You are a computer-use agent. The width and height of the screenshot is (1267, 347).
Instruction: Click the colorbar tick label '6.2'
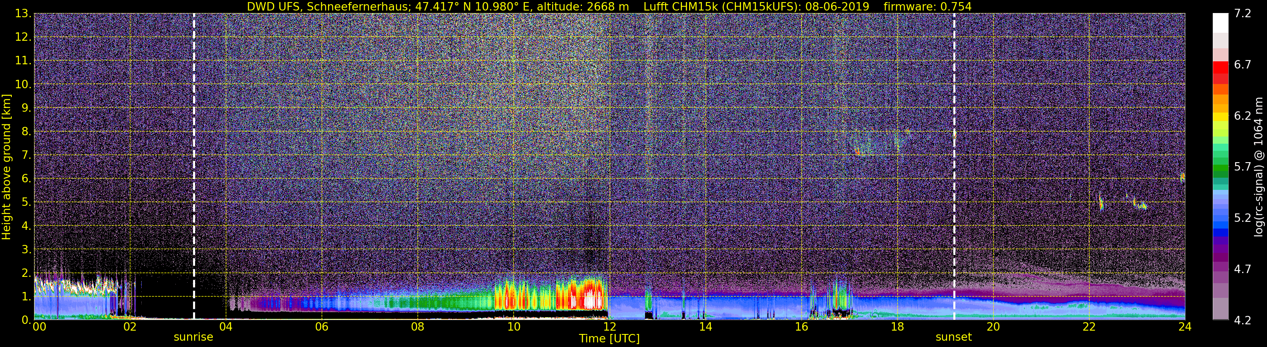[1243, 116]
